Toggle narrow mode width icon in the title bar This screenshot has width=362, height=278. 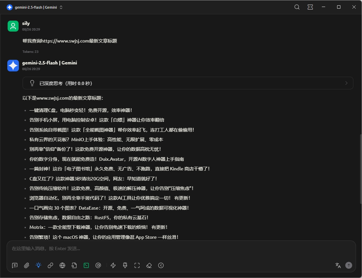coord(310,7)
